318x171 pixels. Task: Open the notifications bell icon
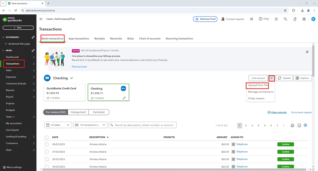(295, 19)
